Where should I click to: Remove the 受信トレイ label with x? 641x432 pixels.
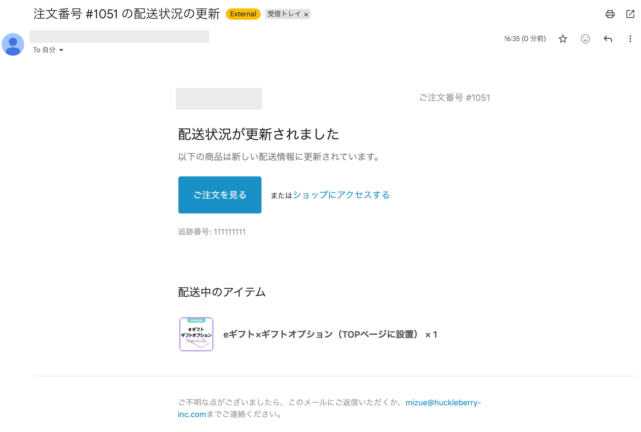coord(306,14)
